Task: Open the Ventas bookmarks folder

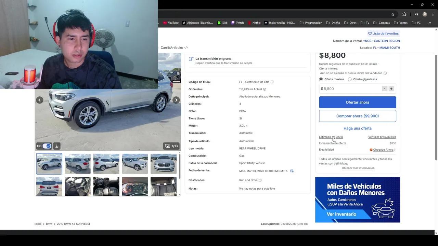Action: 401,23
